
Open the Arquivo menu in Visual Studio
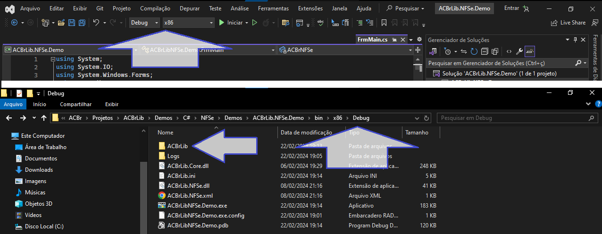pos(30,8)
